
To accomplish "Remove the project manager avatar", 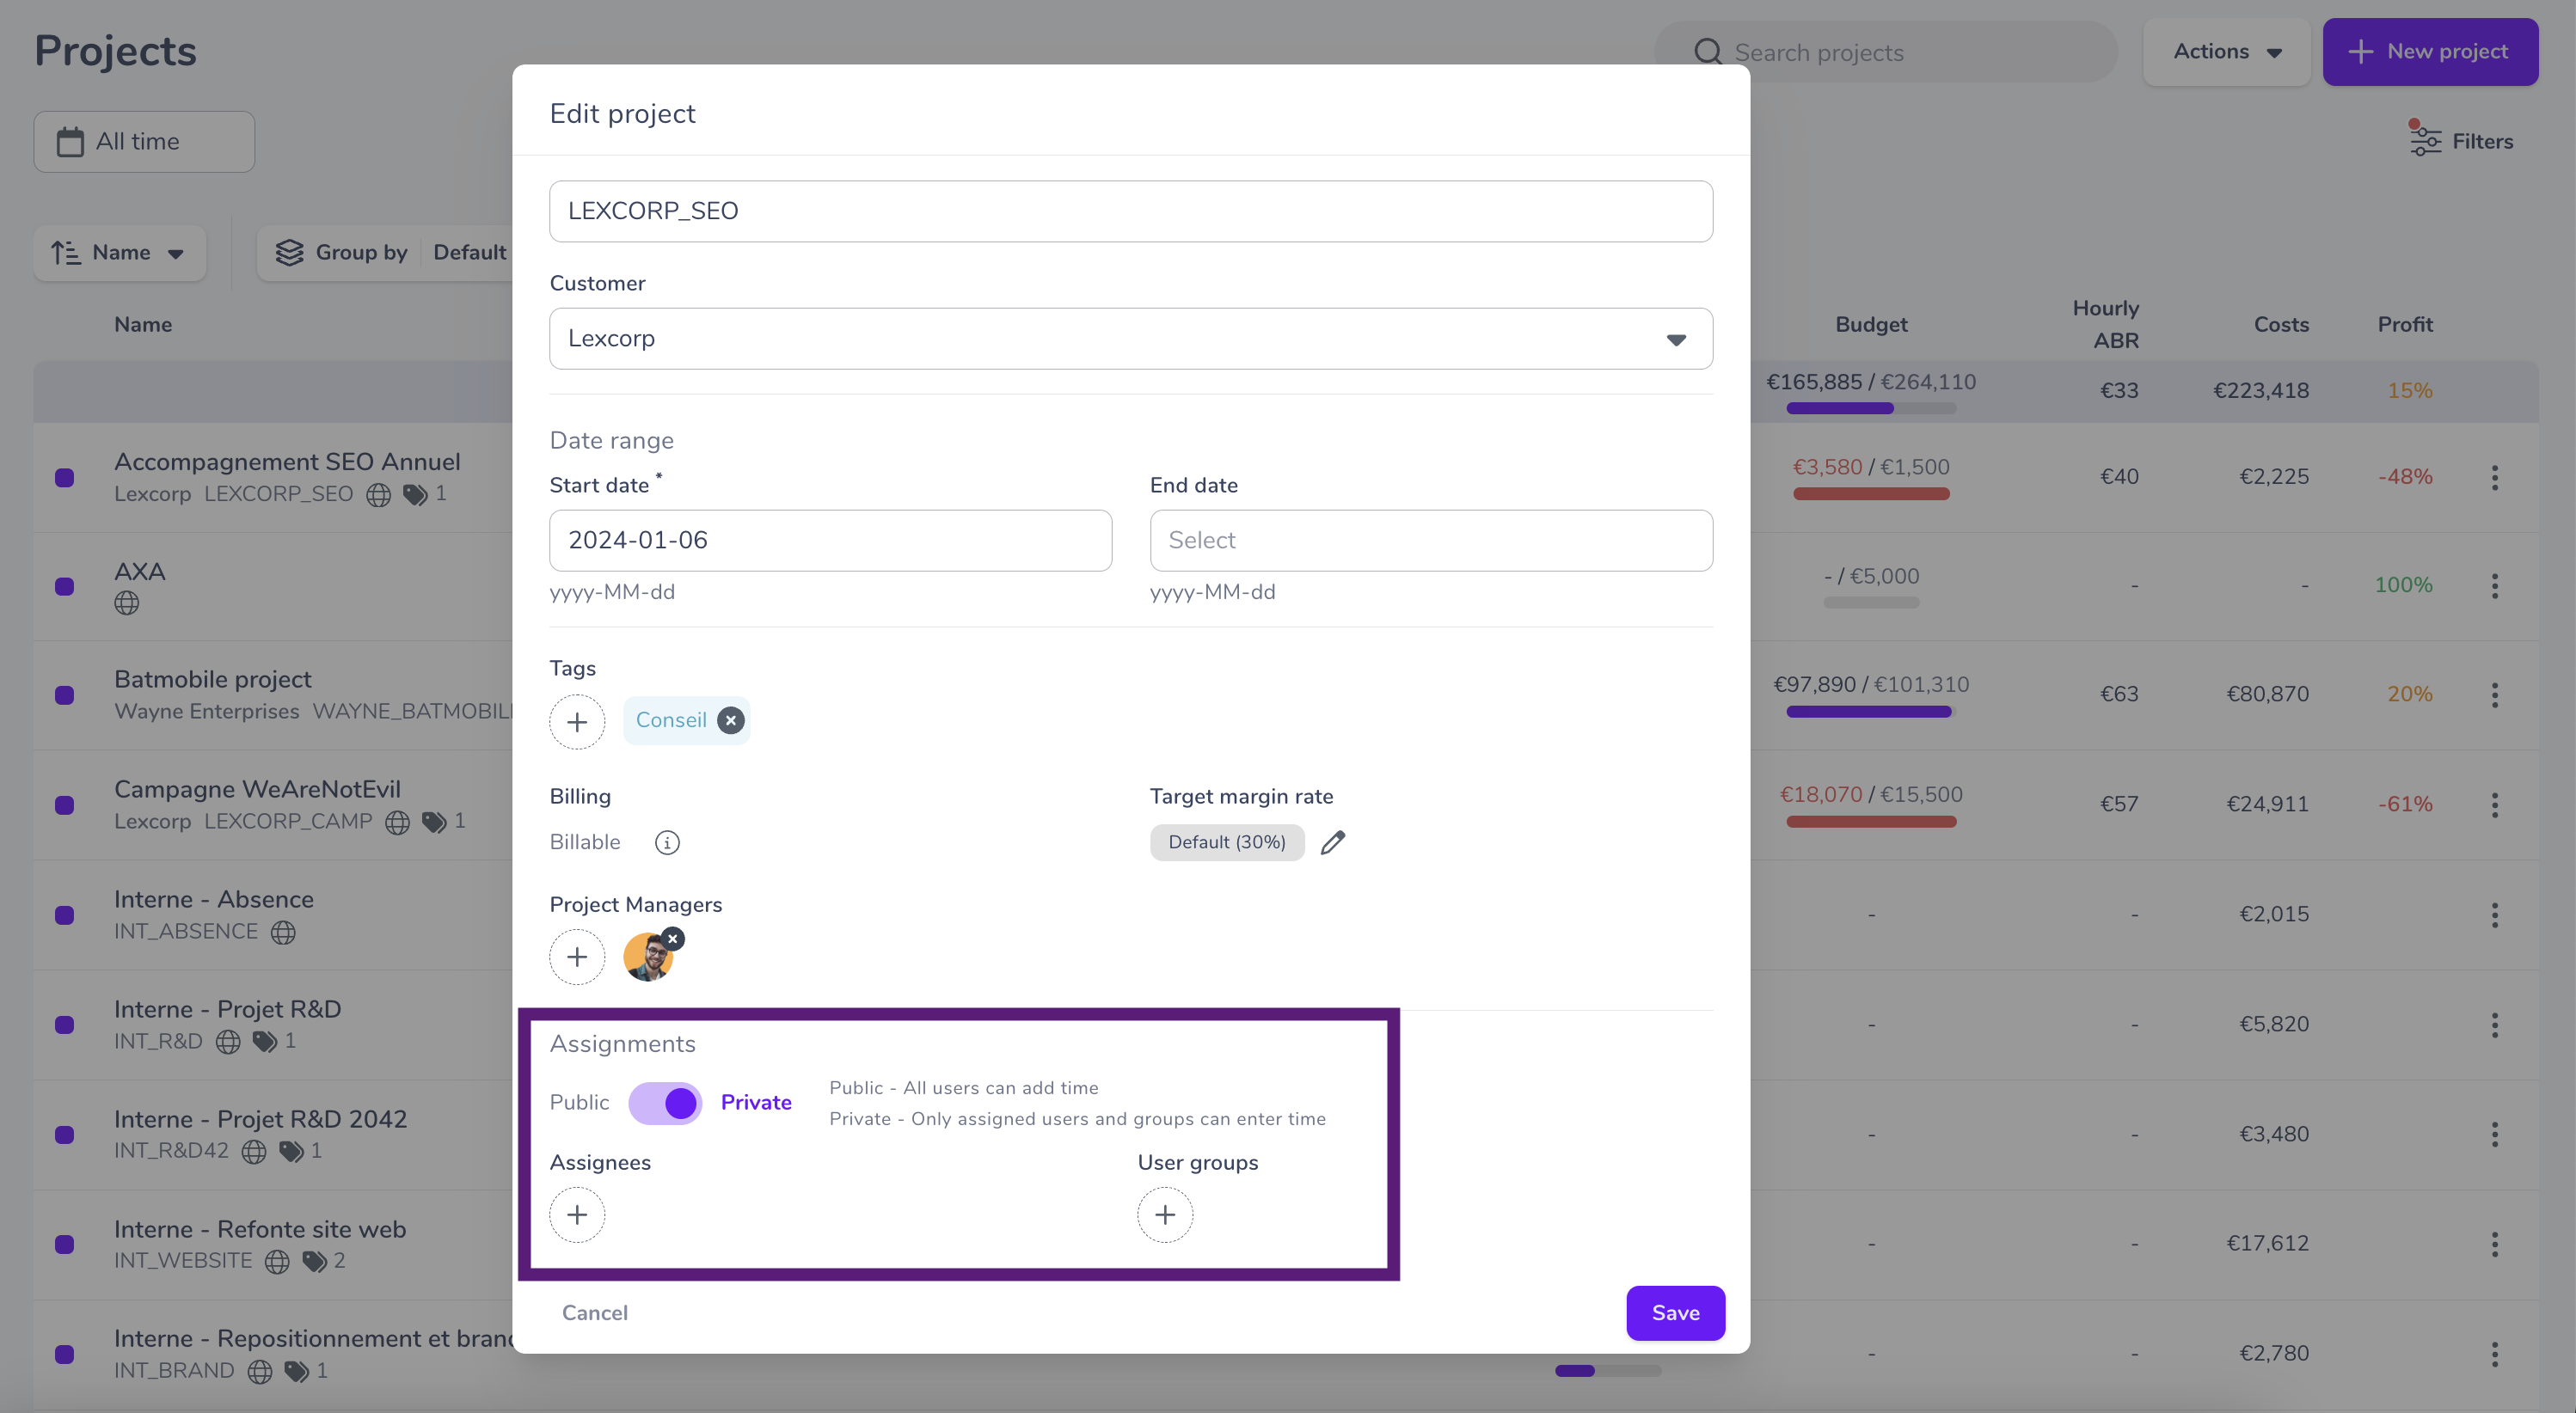I will point(673,939).
